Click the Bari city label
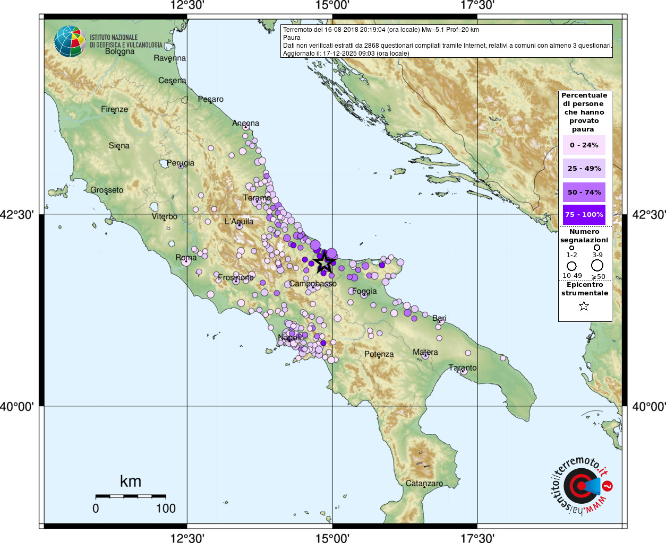 (x=439, y=318)
